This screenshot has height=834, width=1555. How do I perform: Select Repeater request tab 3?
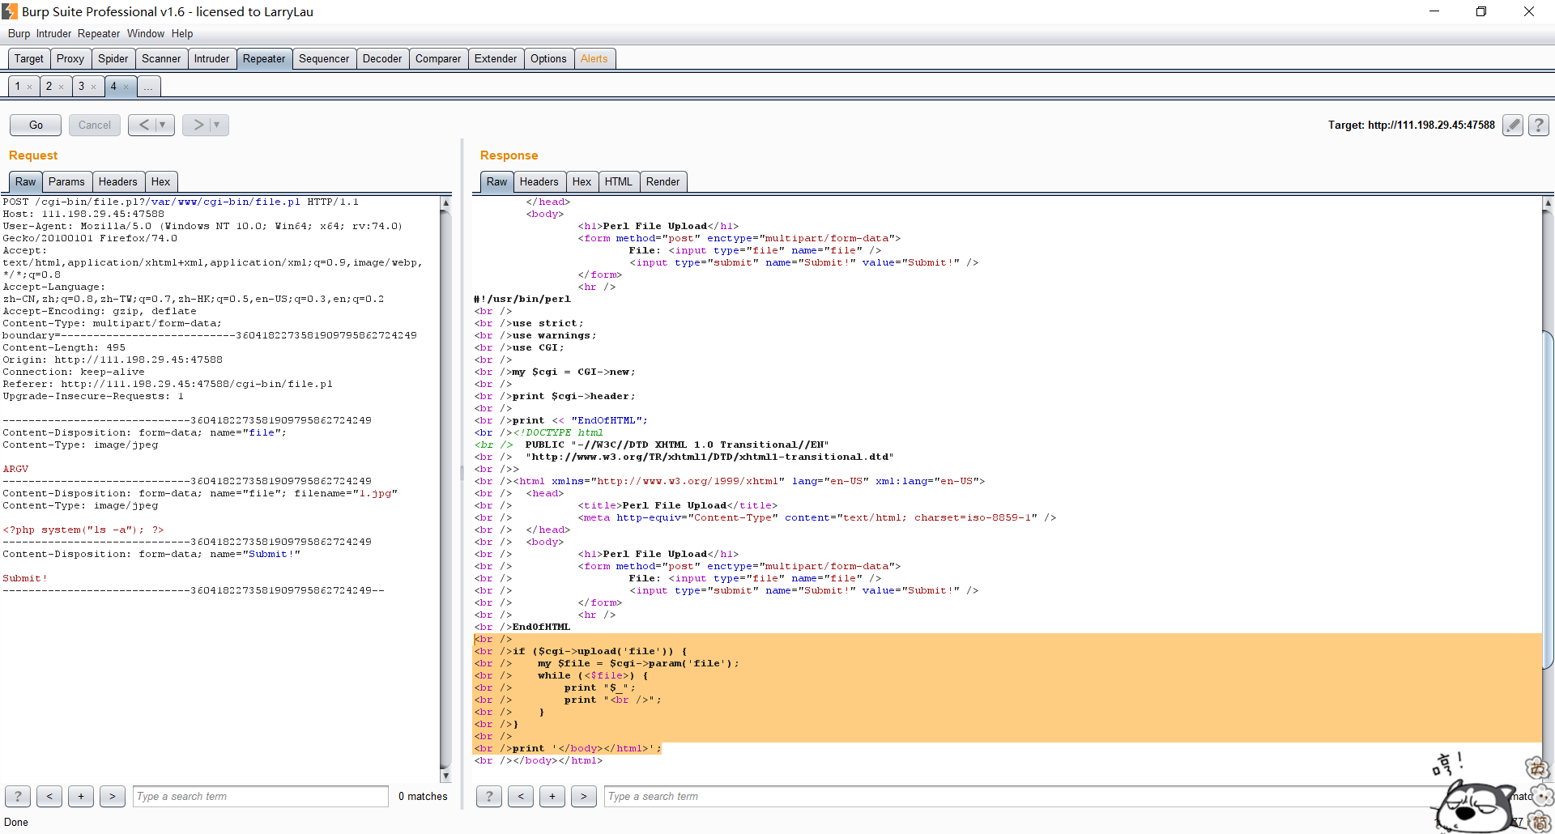[x=81, y=87]
